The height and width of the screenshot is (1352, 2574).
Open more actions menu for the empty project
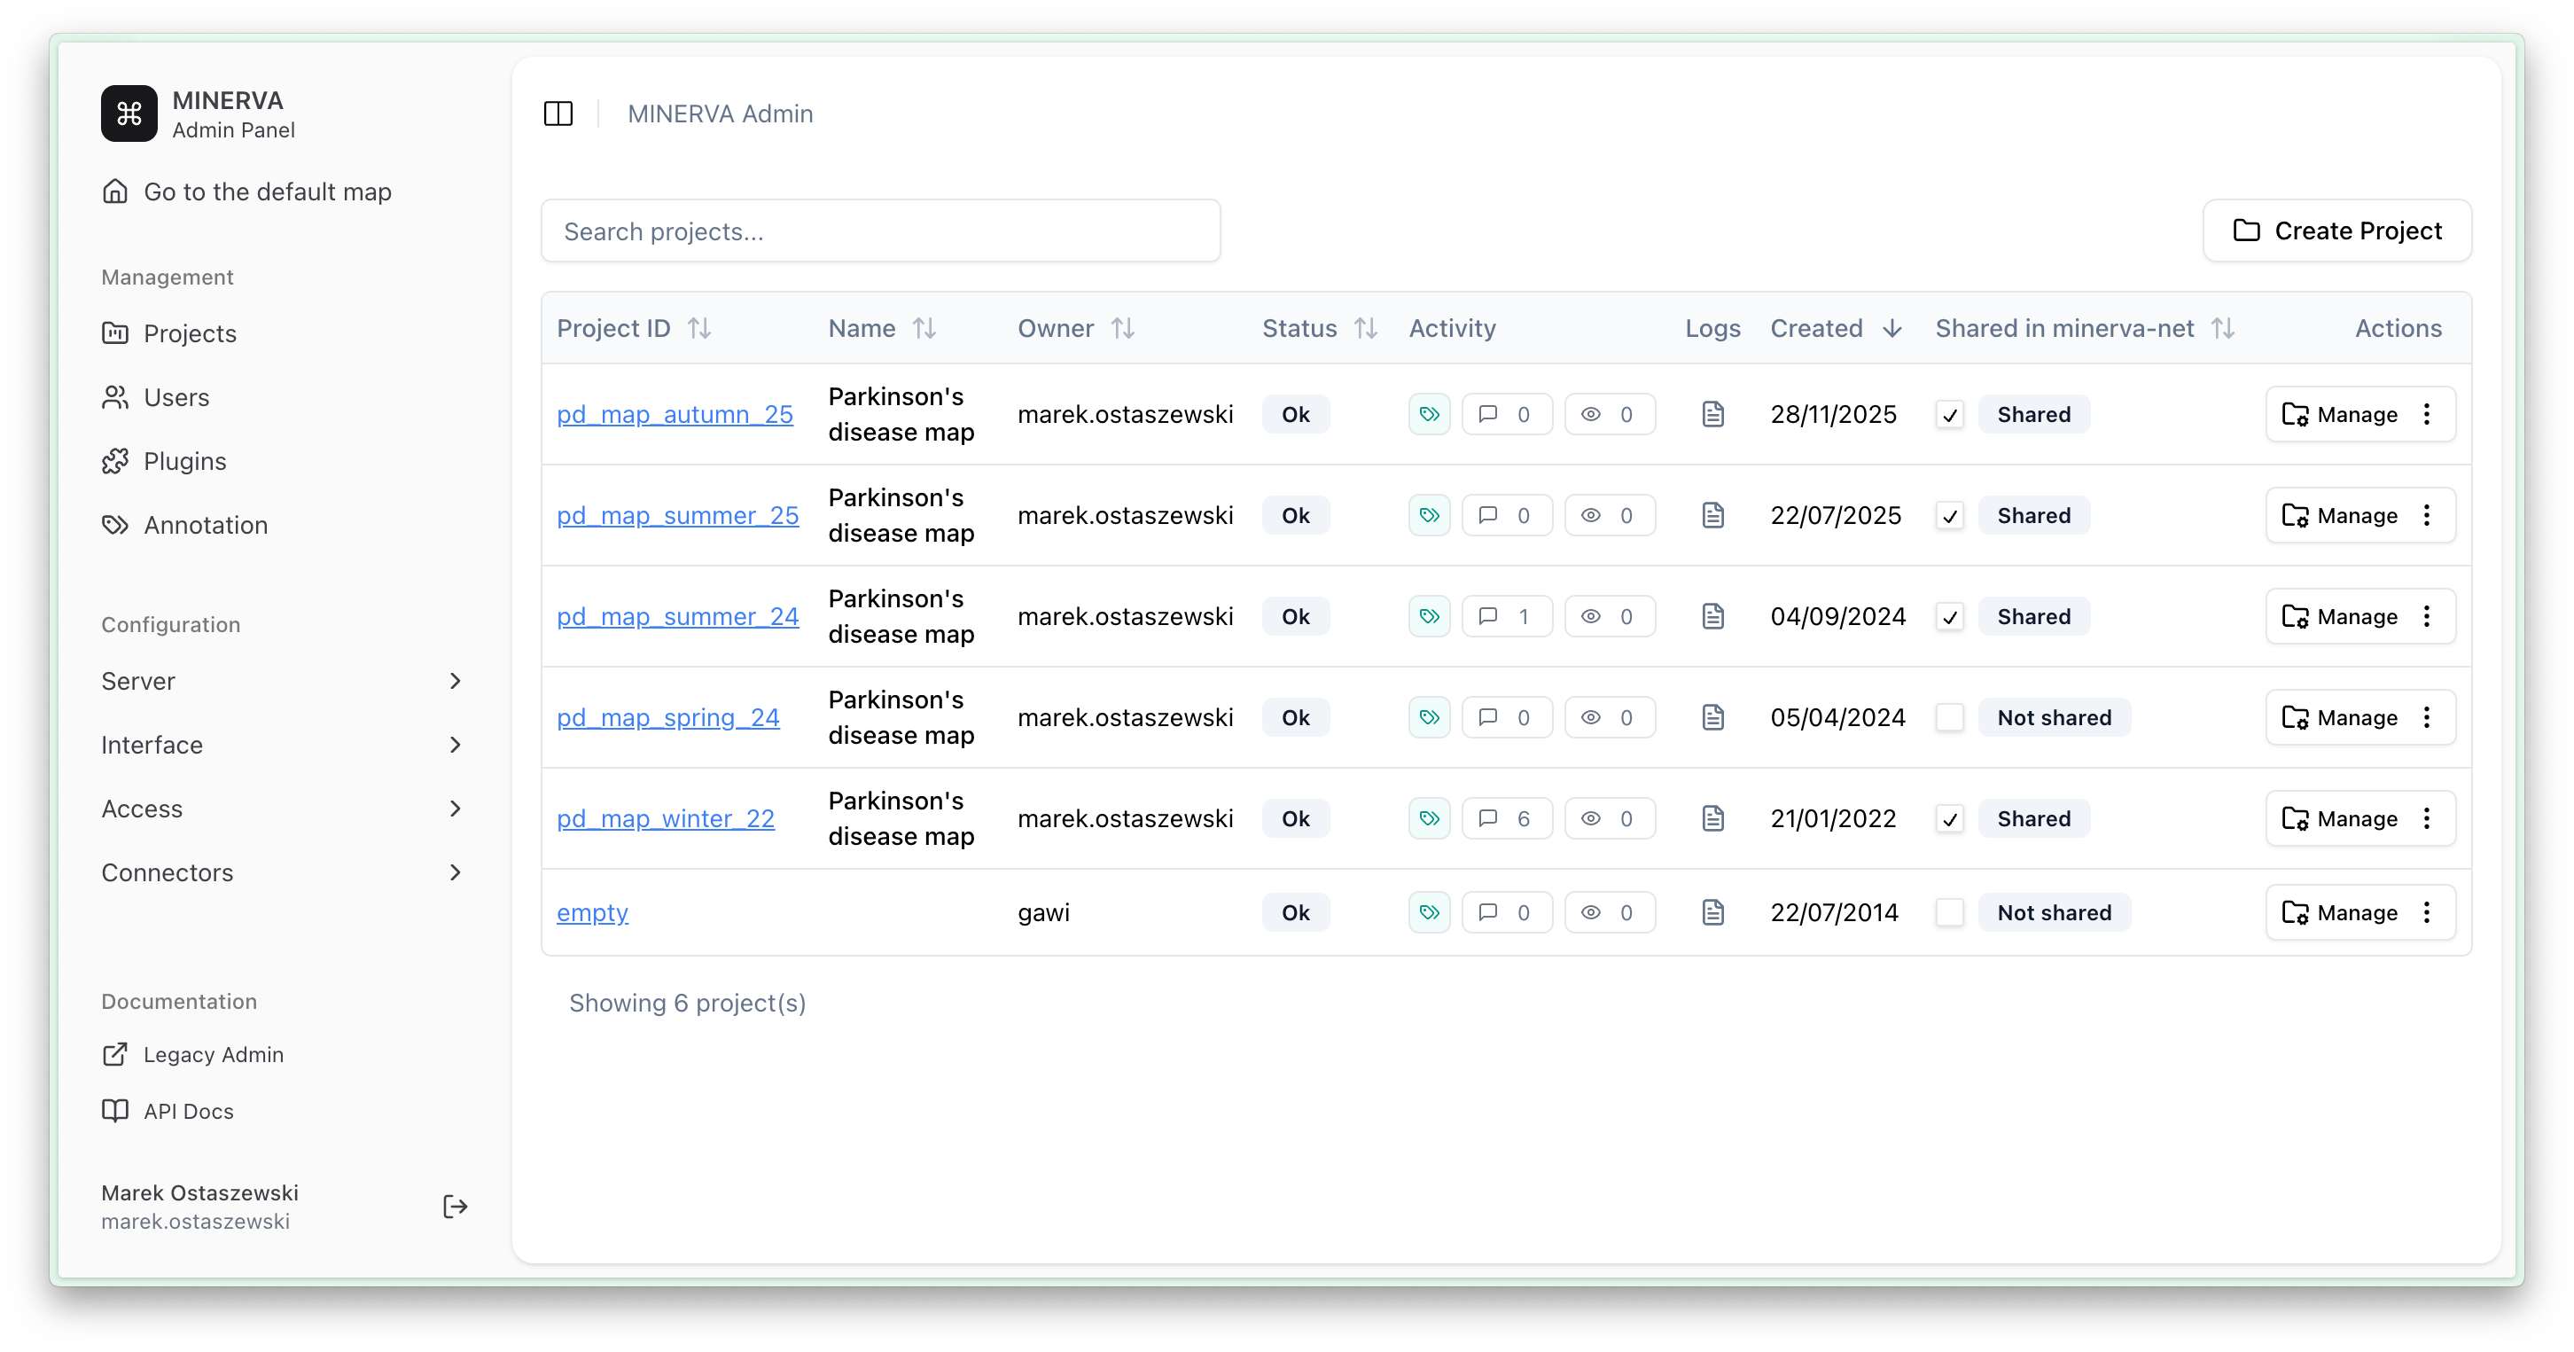click(2427, 912)
